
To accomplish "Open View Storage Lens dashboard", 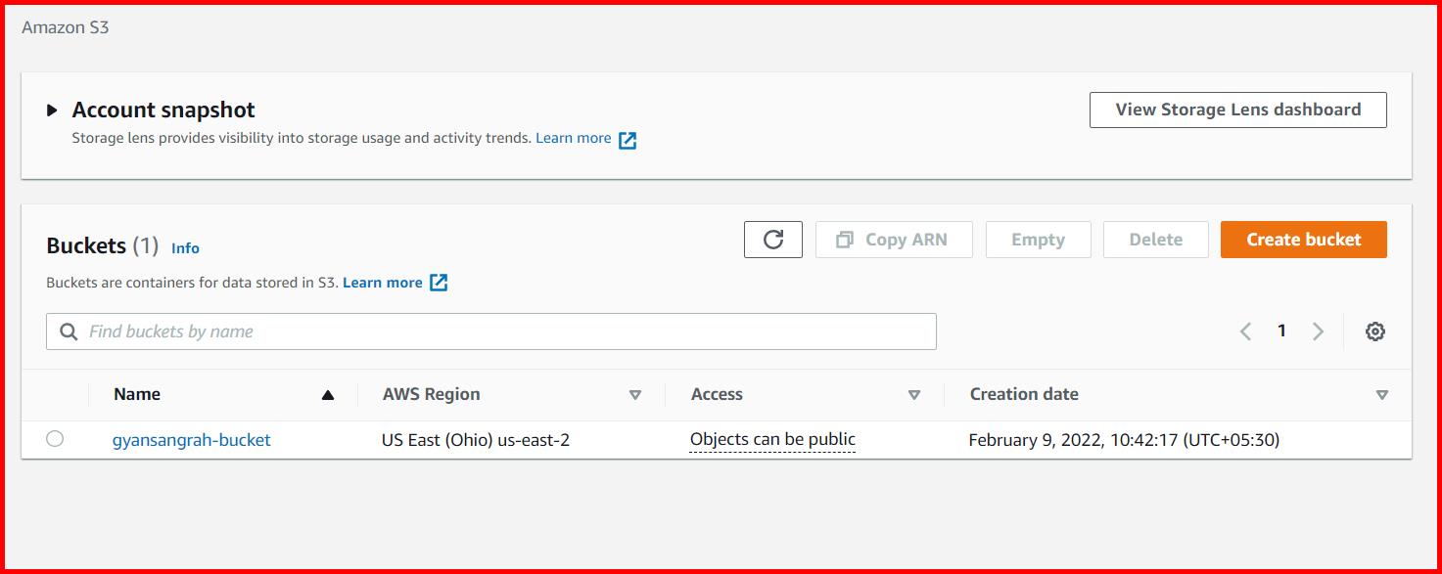I will tap(1238, 110).
